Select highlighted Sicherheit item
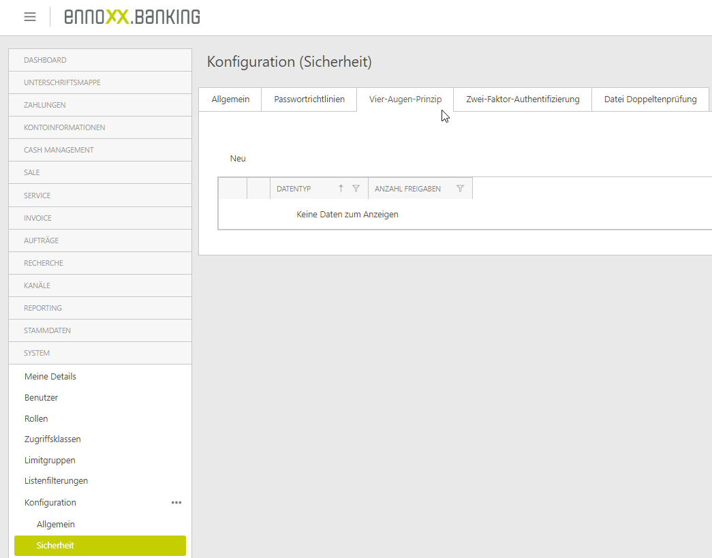The width and height of the screenshot is (712, 558). point(100,546)
